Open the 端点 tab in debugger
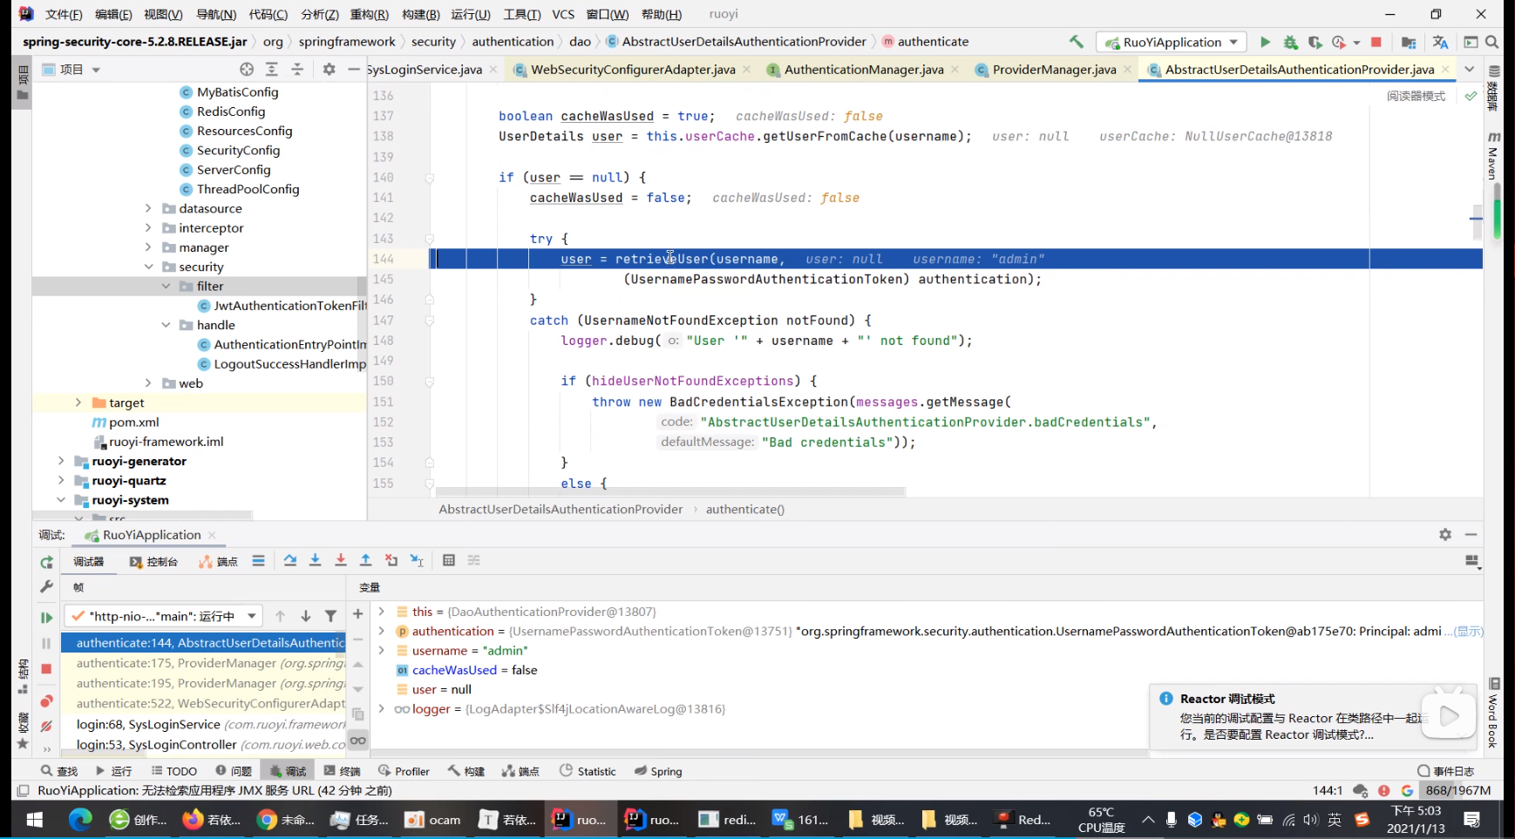Viewport: 1515px width, 839px height. pyautogui.click(x=219, y=562)
